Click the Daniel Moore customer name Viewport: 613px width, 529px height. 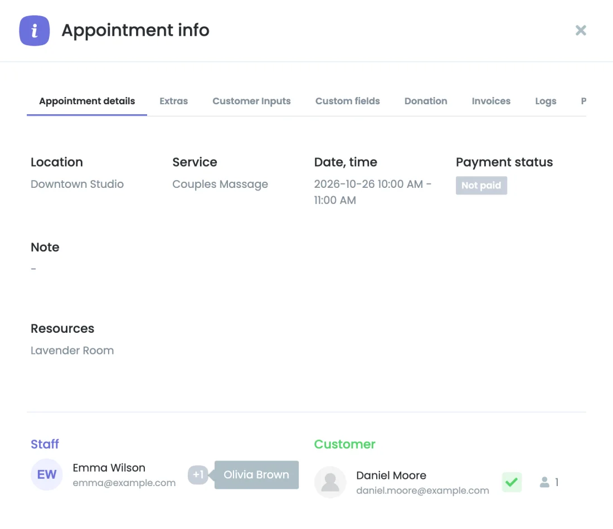click(391, 475)
